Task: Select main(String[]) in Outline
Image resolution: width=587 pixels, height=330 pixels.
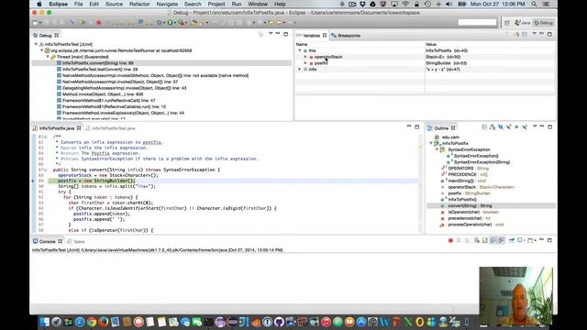Action: click(x=462, y=181)
